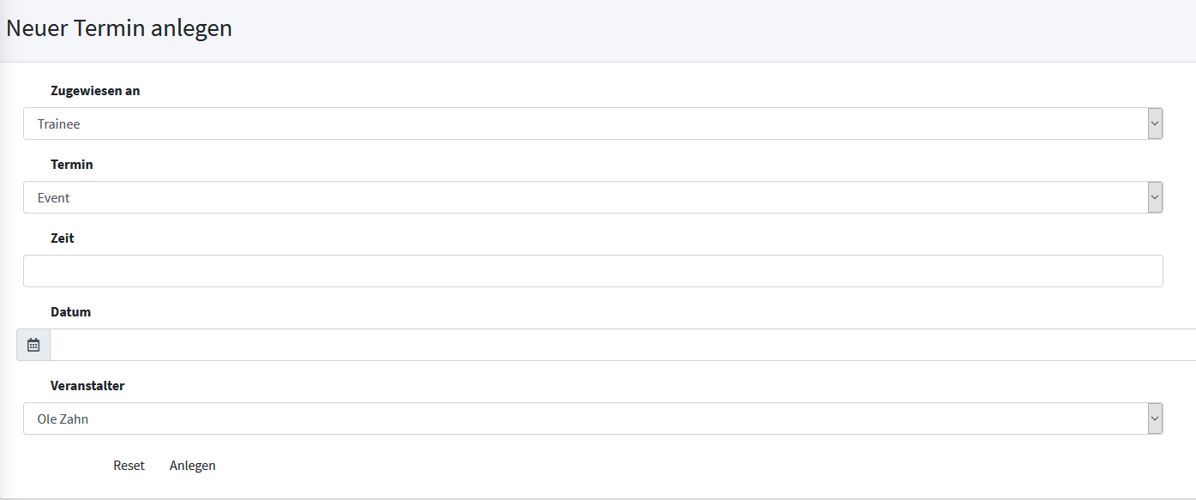The width and height of the screenshot is (1196, 500).
Task: Click the Veranstalter dropdown arrow
Action: (x=1155, y=419)
